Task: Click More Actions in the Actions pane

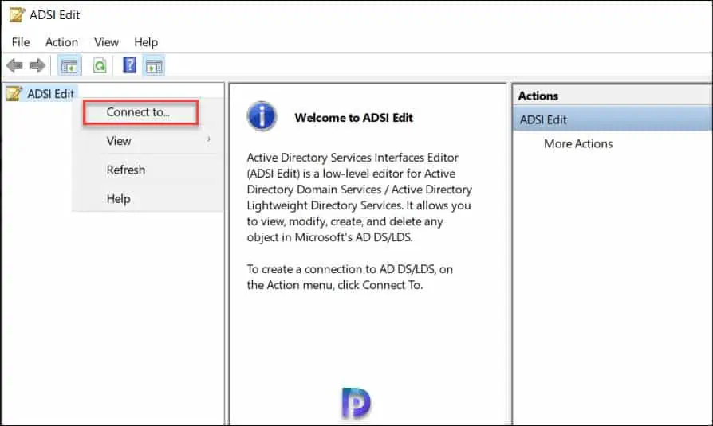Action: point(578,144)
